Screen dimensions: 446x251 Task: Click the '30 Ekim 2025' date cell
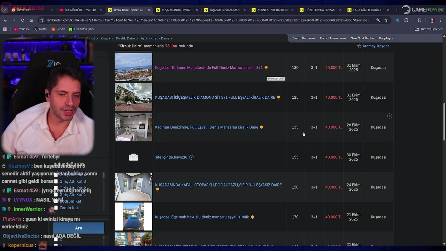tap(353, 157)
